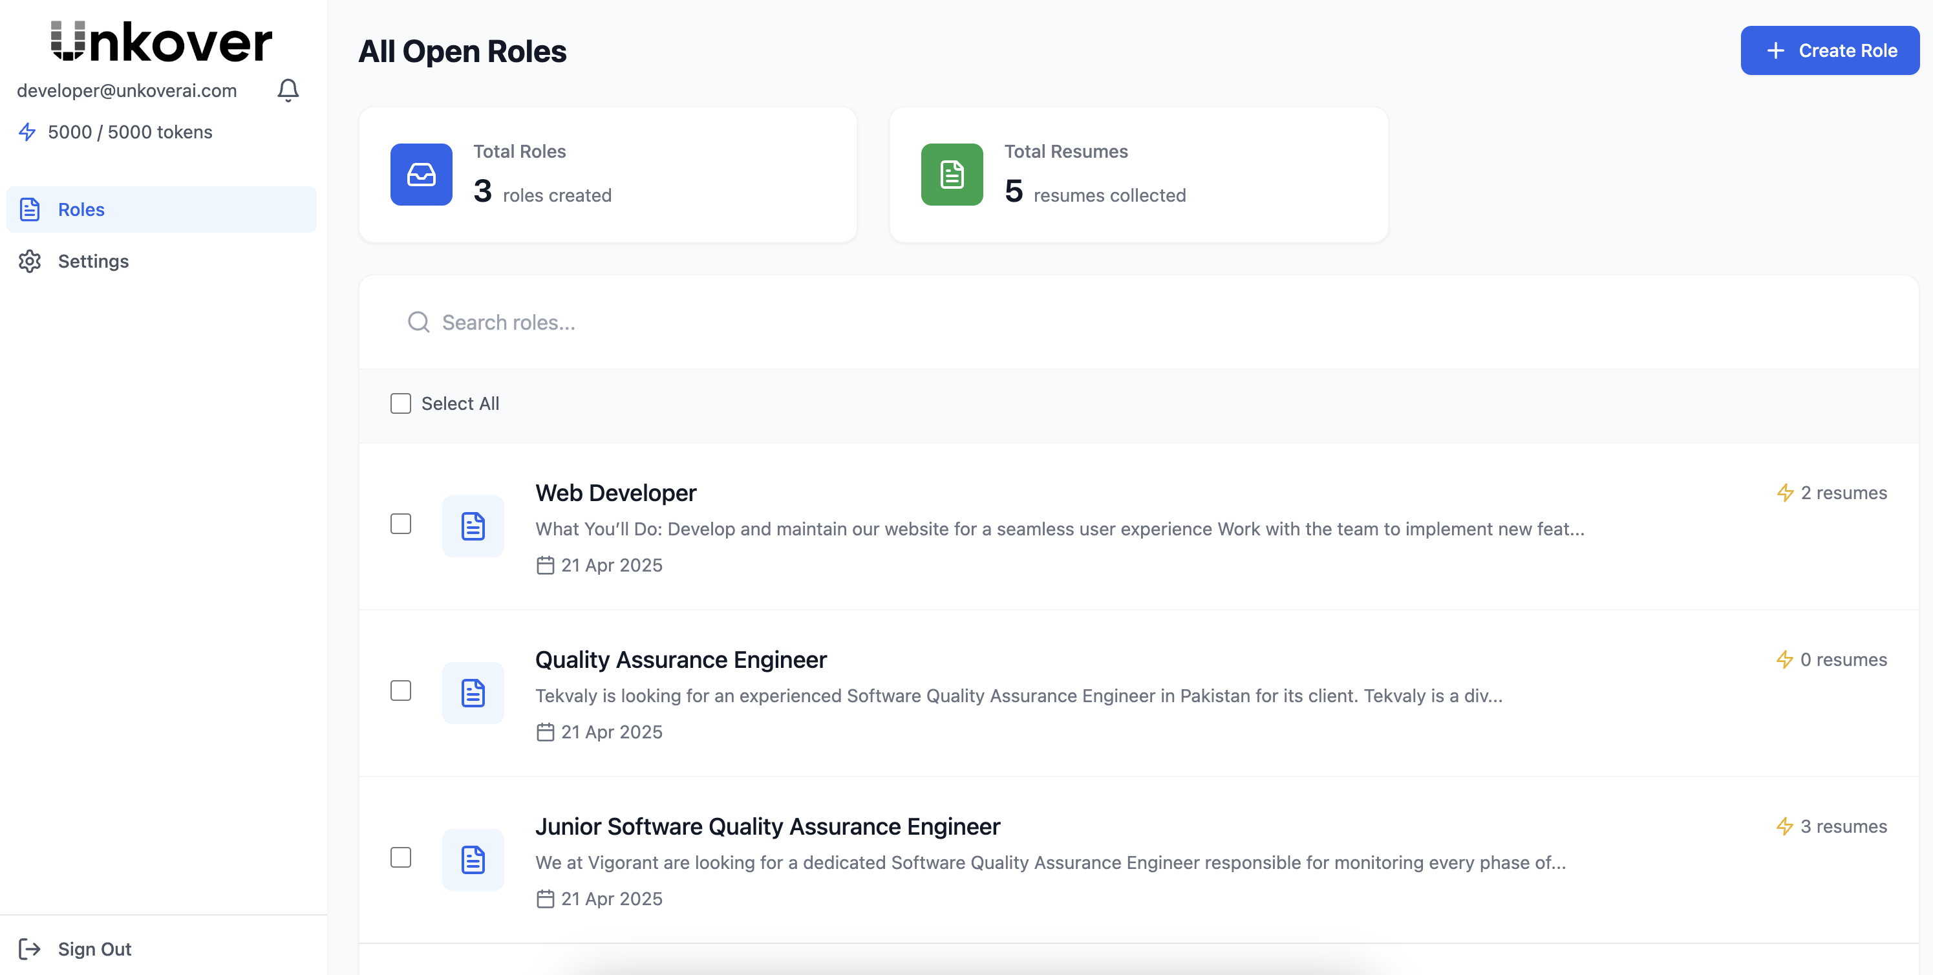
Task: Click the calendar icon under Web Developer
Action: [546, 565]
